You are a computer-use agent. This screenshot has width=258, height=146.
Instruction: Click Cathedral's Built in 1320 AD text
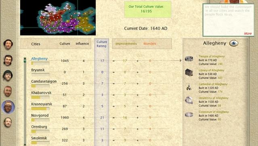tap(208, 88)
